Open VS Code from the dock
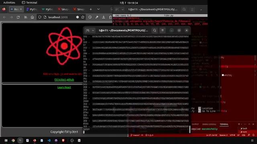Viewport: 257px width, 144px height. [x=49, y=140]
